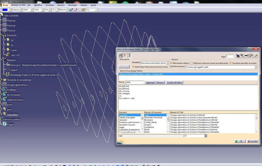
Task: Open the Modalità execution mode dropdown
Action: click(x=167, y=63)
